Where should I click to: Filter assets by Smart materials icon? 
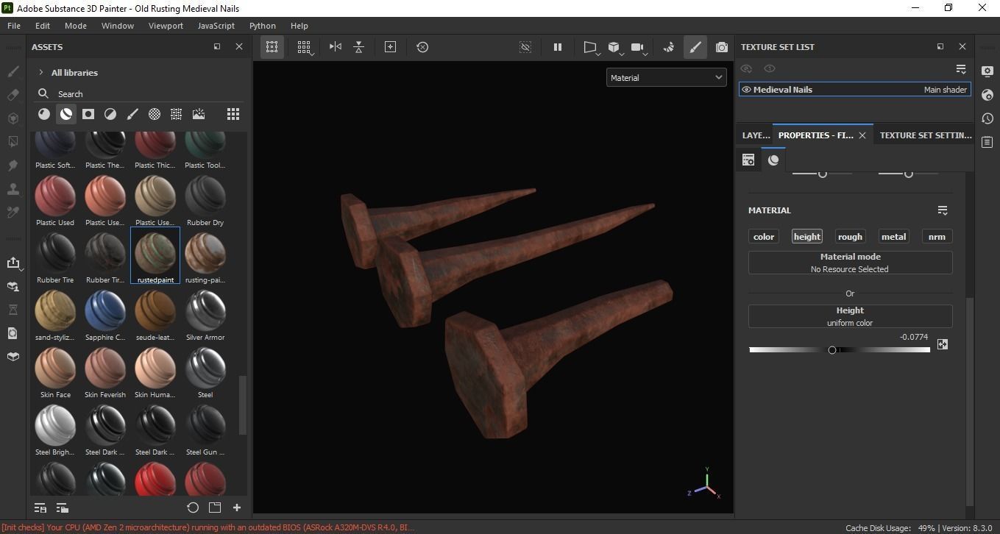(66, 114)
